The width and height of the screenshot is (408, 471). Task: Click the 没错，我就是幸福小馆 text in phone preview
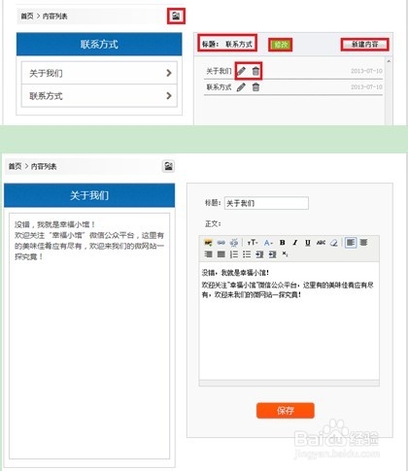55,224
